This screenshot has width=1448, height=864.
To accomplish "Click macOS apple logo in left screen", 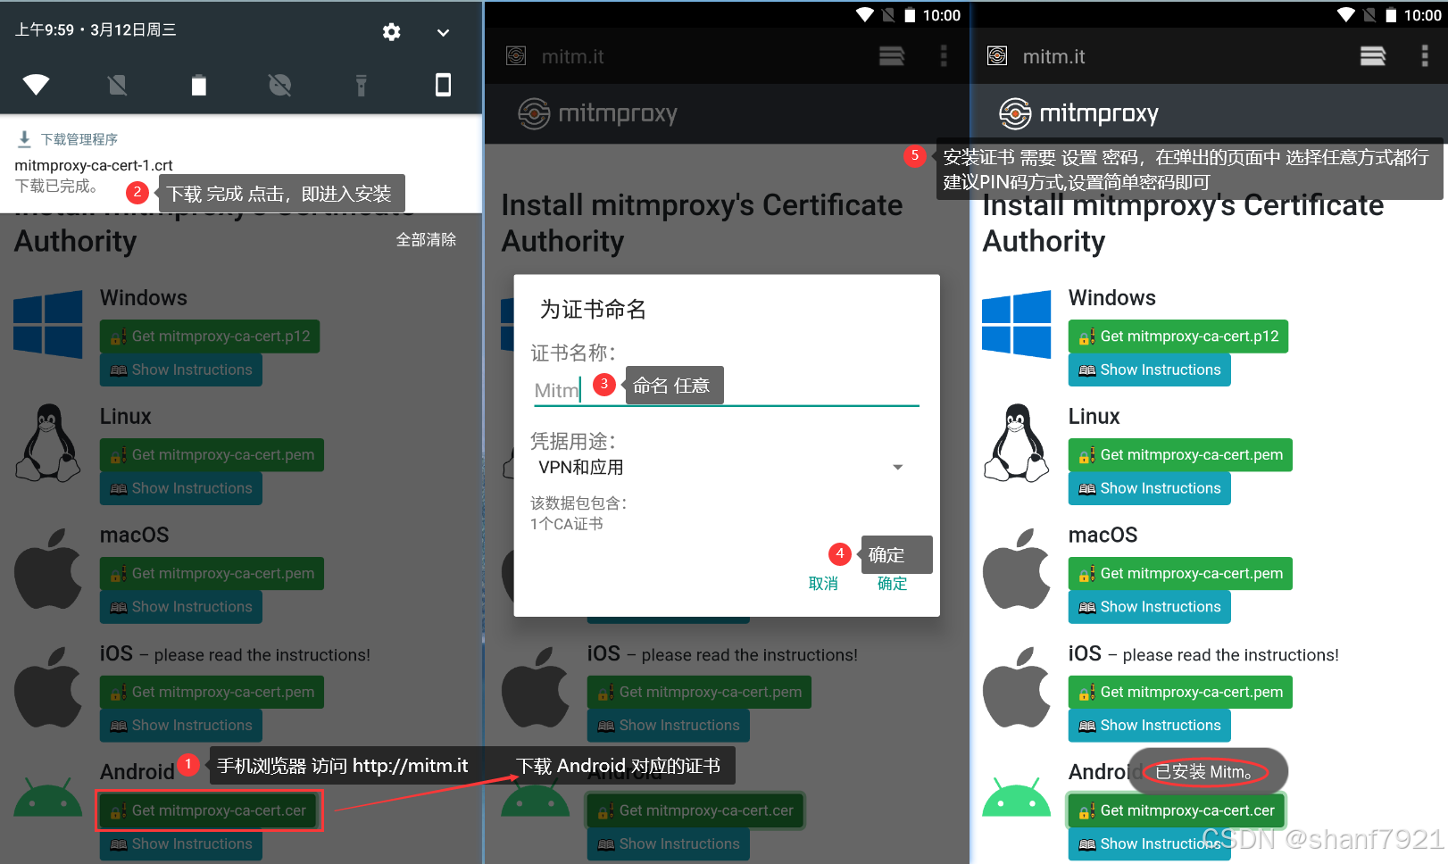I will [x=48, y=569].
